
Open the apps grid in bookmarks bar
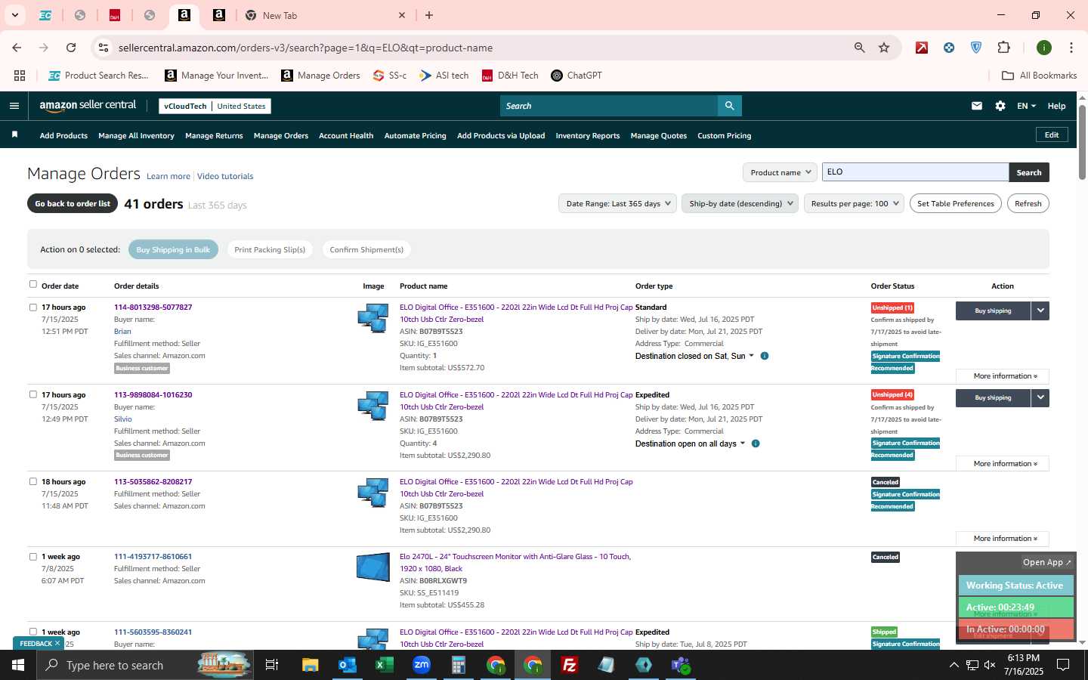20,76
